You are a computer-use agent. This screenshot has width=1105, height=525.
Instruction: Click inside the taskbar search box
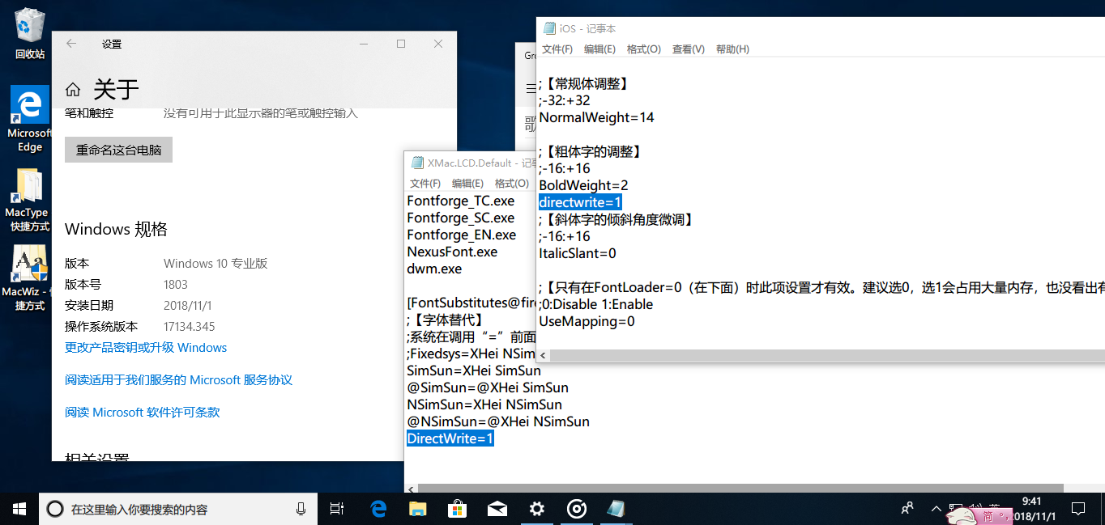[178, 509]
